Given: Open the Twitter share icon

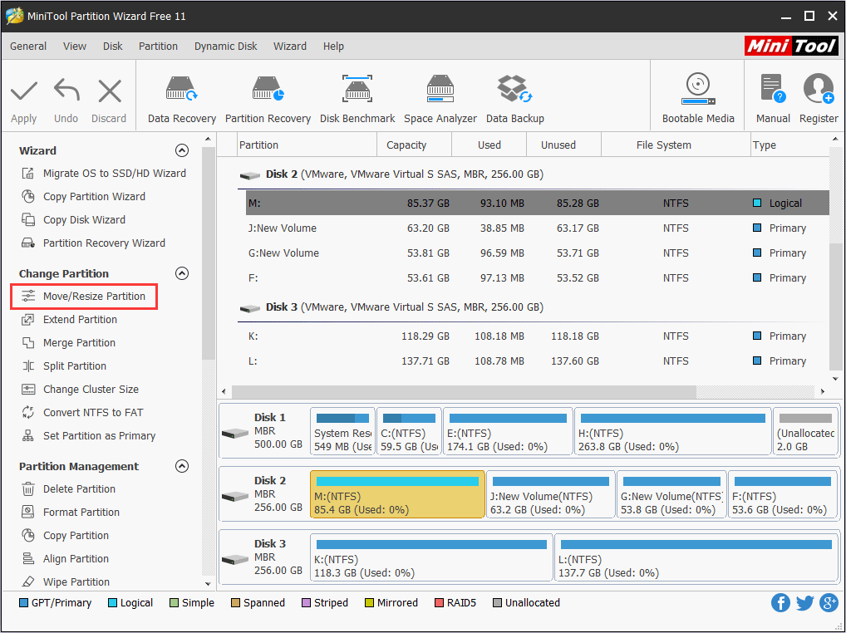Looking at the screenshot, I should (804, 603).
